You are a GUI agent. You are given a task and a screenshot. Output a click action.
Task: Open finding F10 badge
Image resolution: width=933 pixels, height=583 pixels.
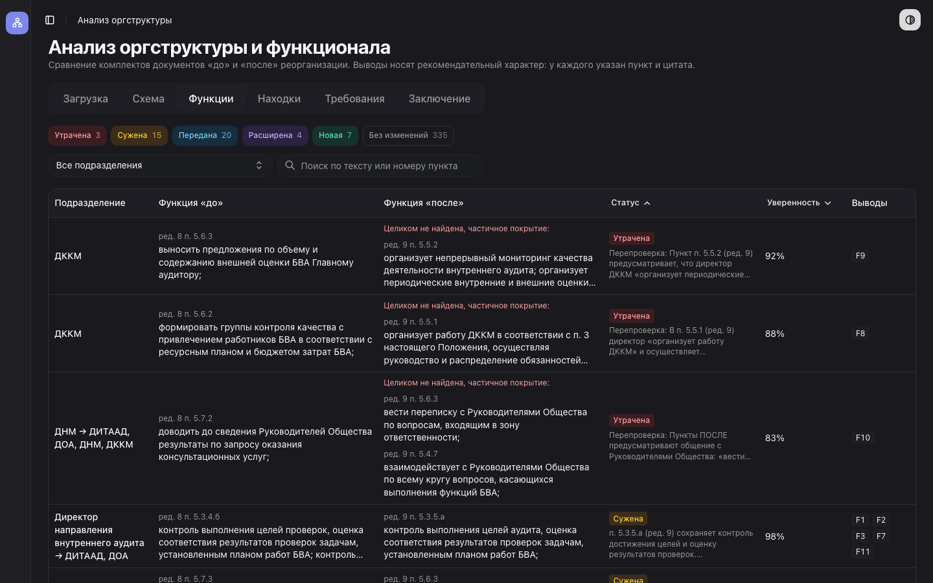click(x=863, y=438)
